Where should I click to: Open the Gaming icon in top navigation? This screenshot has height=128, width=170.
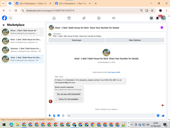point(114,18)
